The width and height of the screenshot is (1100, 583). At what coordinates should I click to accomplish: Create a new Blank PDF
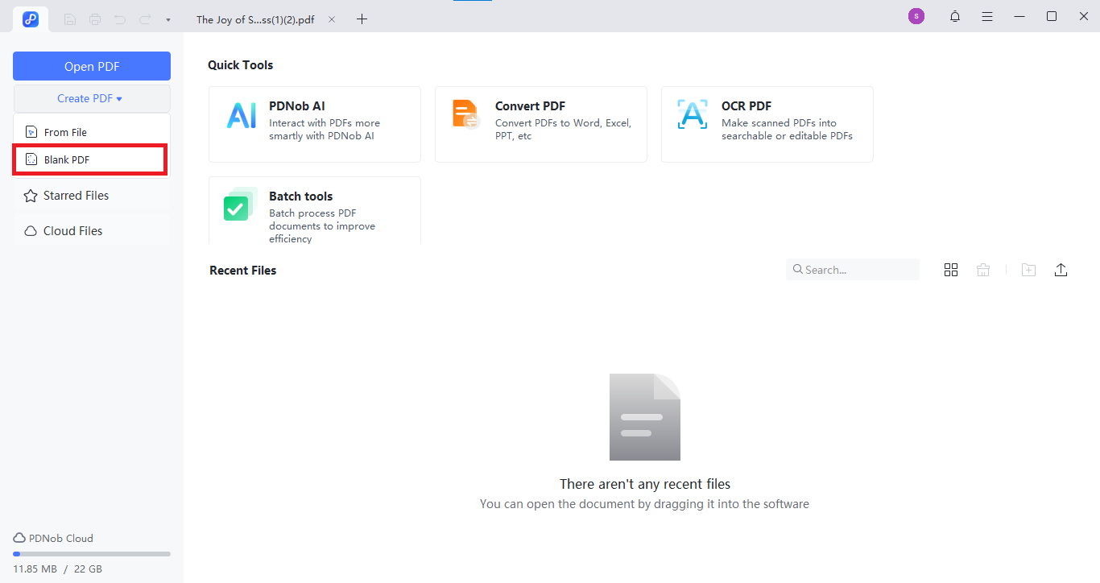[89, 159]
